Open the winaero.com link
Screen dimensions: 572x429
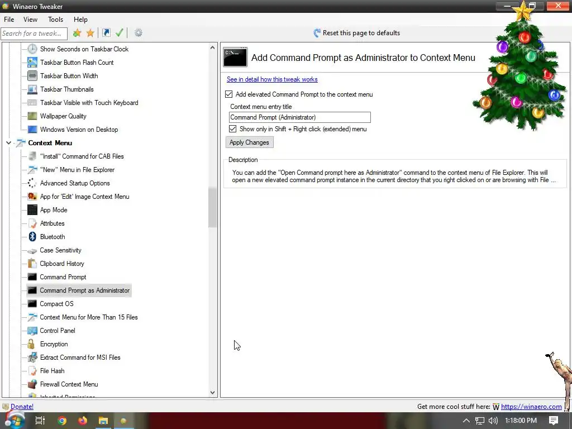point(531,407)
